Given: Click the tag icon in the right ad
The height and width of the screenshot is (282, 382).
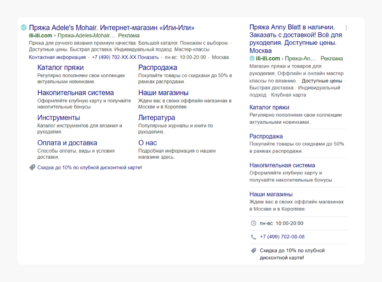Looking at the screenshot, I should (254, 250).
